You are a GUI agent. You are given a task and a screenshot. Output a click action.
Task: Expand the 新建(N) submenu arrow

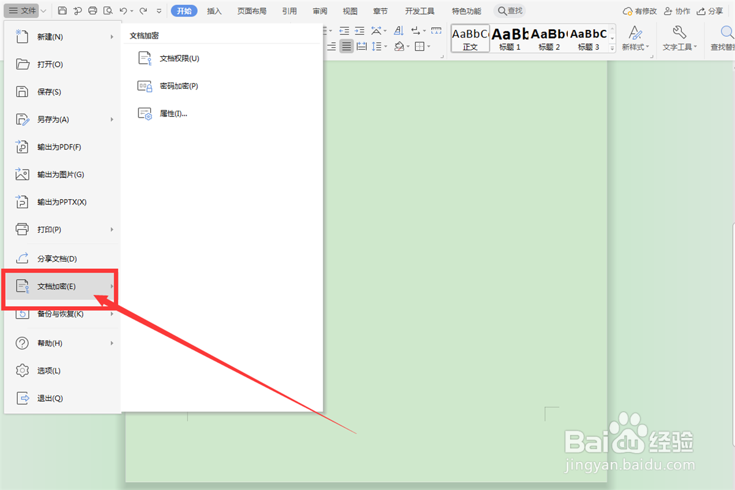pos(112,37)
